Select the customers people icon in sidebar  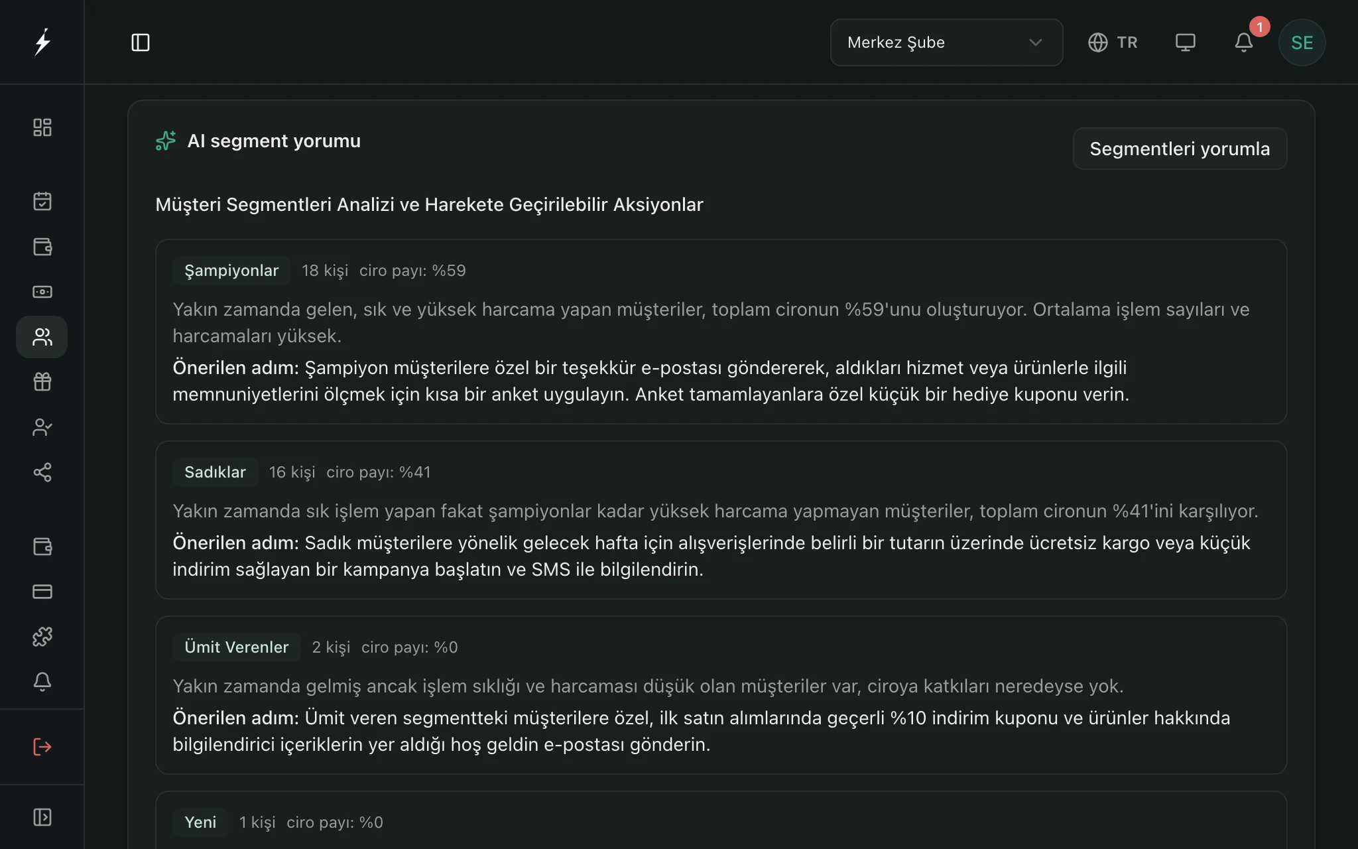point(42,337)
